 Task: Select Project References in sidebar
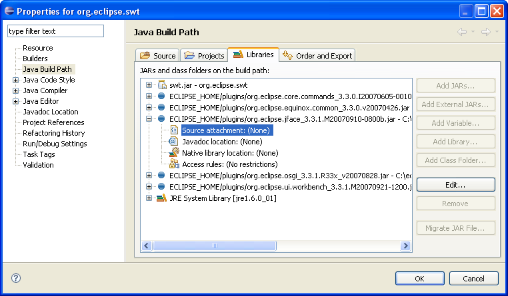pos(53,122)
